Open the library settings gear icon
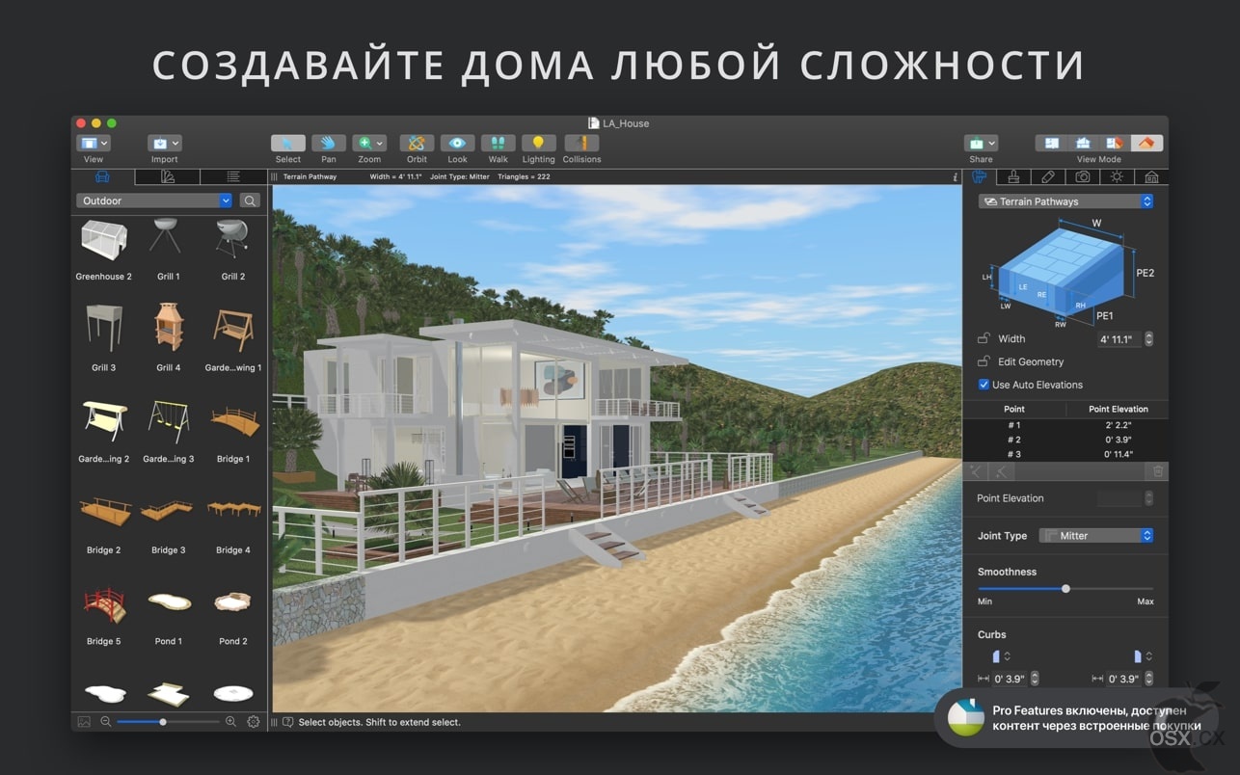1240x775 pixels. 254,721
